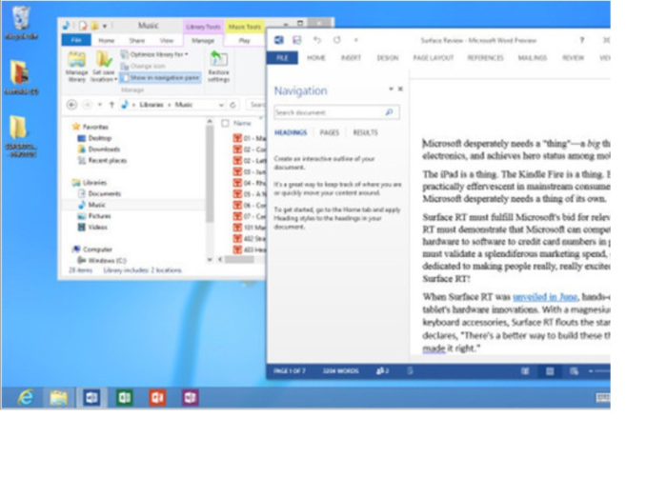This screenshot has width=667, height=498.
Task: Toggle Show in navigation pane
Action: point(160,78)
